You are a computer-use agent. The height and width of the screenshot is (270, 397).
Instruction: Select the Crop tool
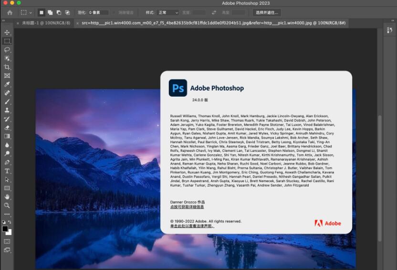(7, 67)
